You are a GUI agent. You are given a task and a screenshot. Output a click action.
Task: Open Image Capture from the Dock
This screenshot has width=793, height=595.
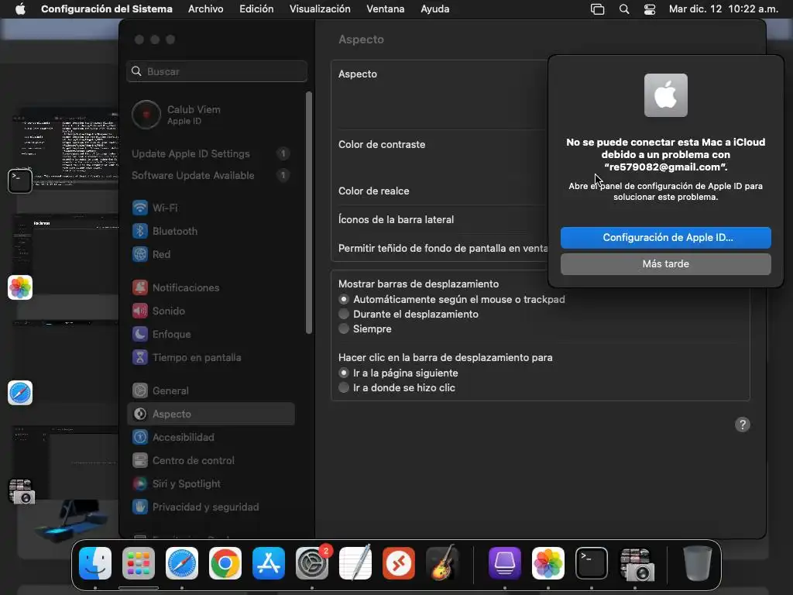[637, 564]
